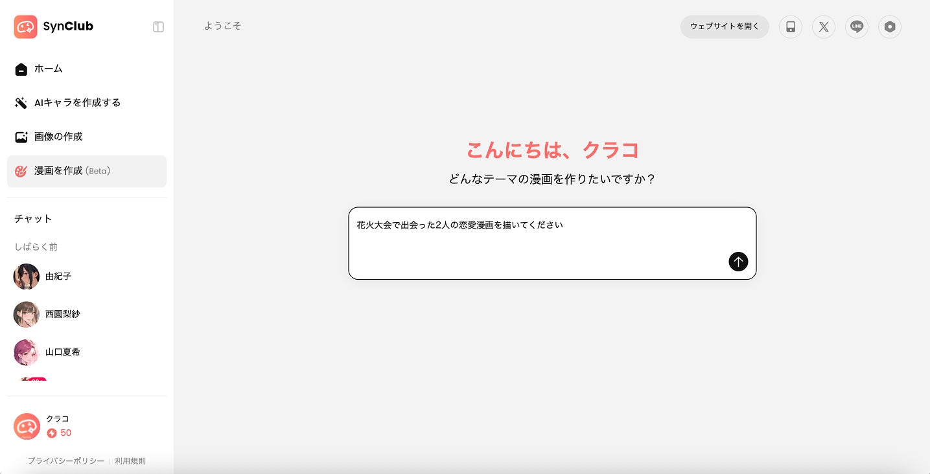Click the どんなテーマの漫画を作りたいですか？ subtitle

(x=552, y=179)
